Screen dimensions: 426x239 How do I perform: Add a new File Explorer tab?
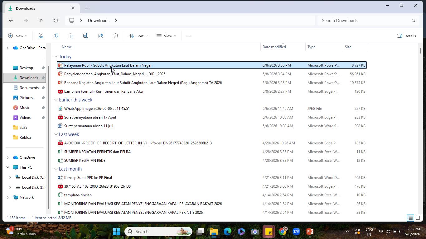(x=87, y=8)
